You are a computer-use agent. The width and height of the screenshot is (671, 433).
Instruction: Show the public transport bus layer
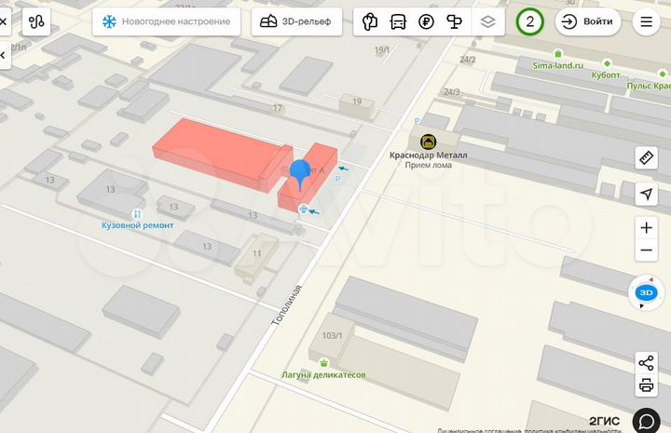[x=399, y=21]
